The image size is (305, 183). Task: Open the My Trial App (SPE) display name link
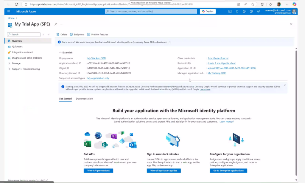[97, 58]
